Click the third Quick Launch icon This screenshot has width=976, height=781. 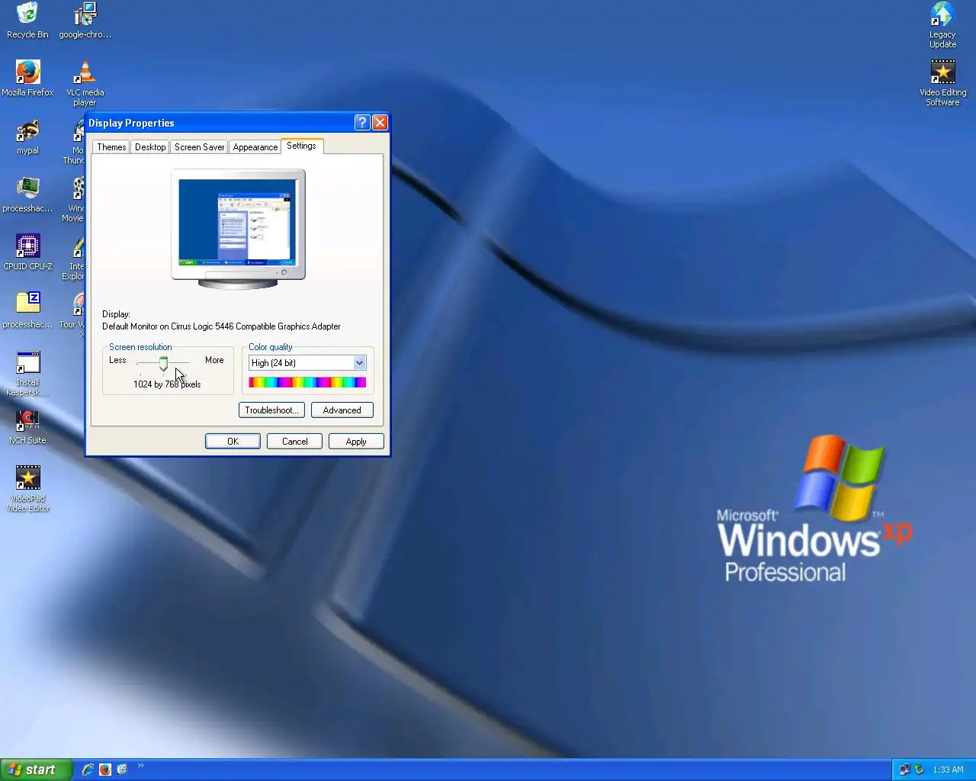point(122,770)
